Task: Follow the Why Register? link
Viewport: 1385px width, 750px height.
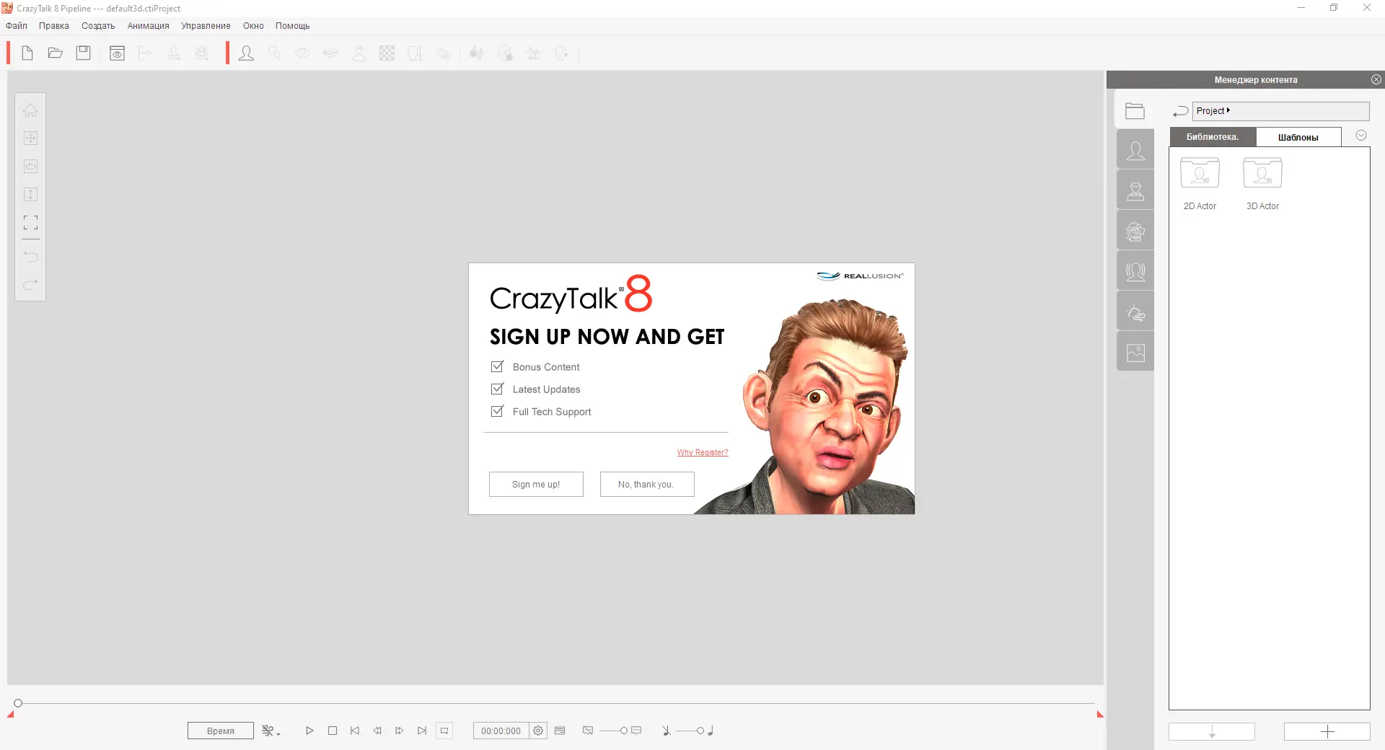Action: tap(703, 453)
